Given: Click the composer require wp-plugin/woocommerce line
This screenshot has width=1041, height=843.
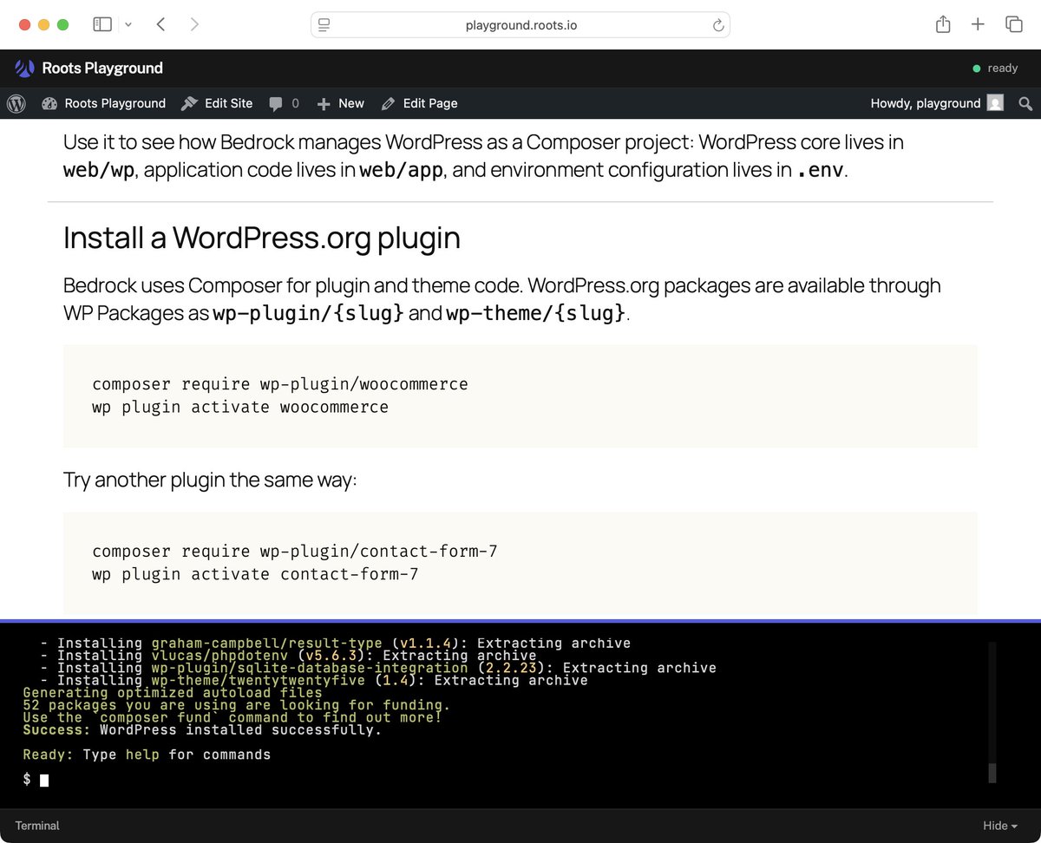Looking at the screenshot, I should [279, 384].
